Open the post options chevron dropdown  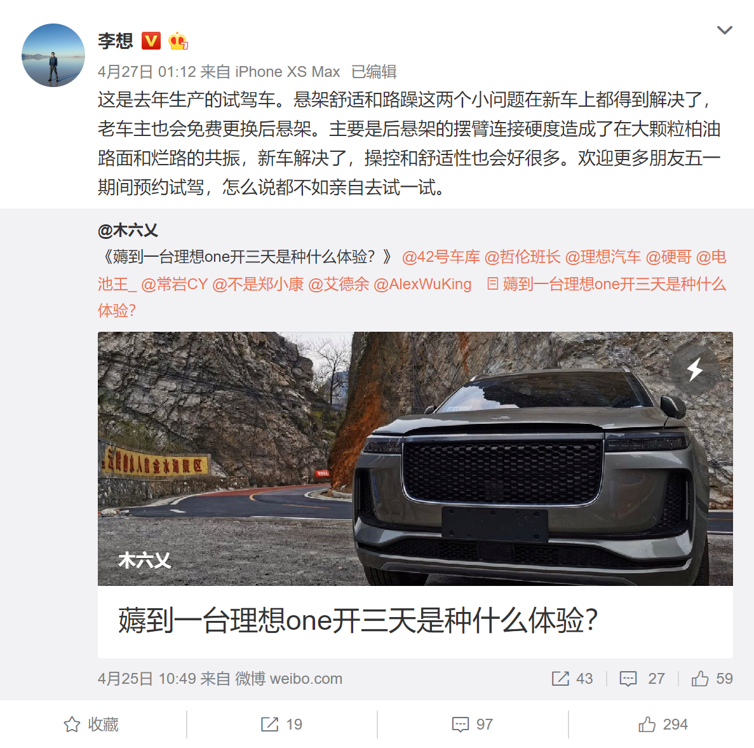point(724,31)
